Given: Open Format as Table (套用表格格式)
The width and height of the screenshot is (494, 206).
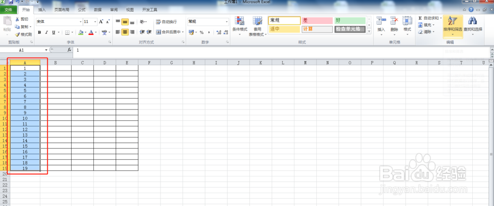Looking at the screenshot, I should click(257, 26).
